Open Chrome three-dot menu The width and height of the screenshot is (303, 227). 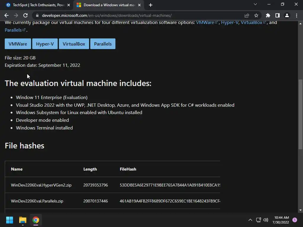coord(296,15)
